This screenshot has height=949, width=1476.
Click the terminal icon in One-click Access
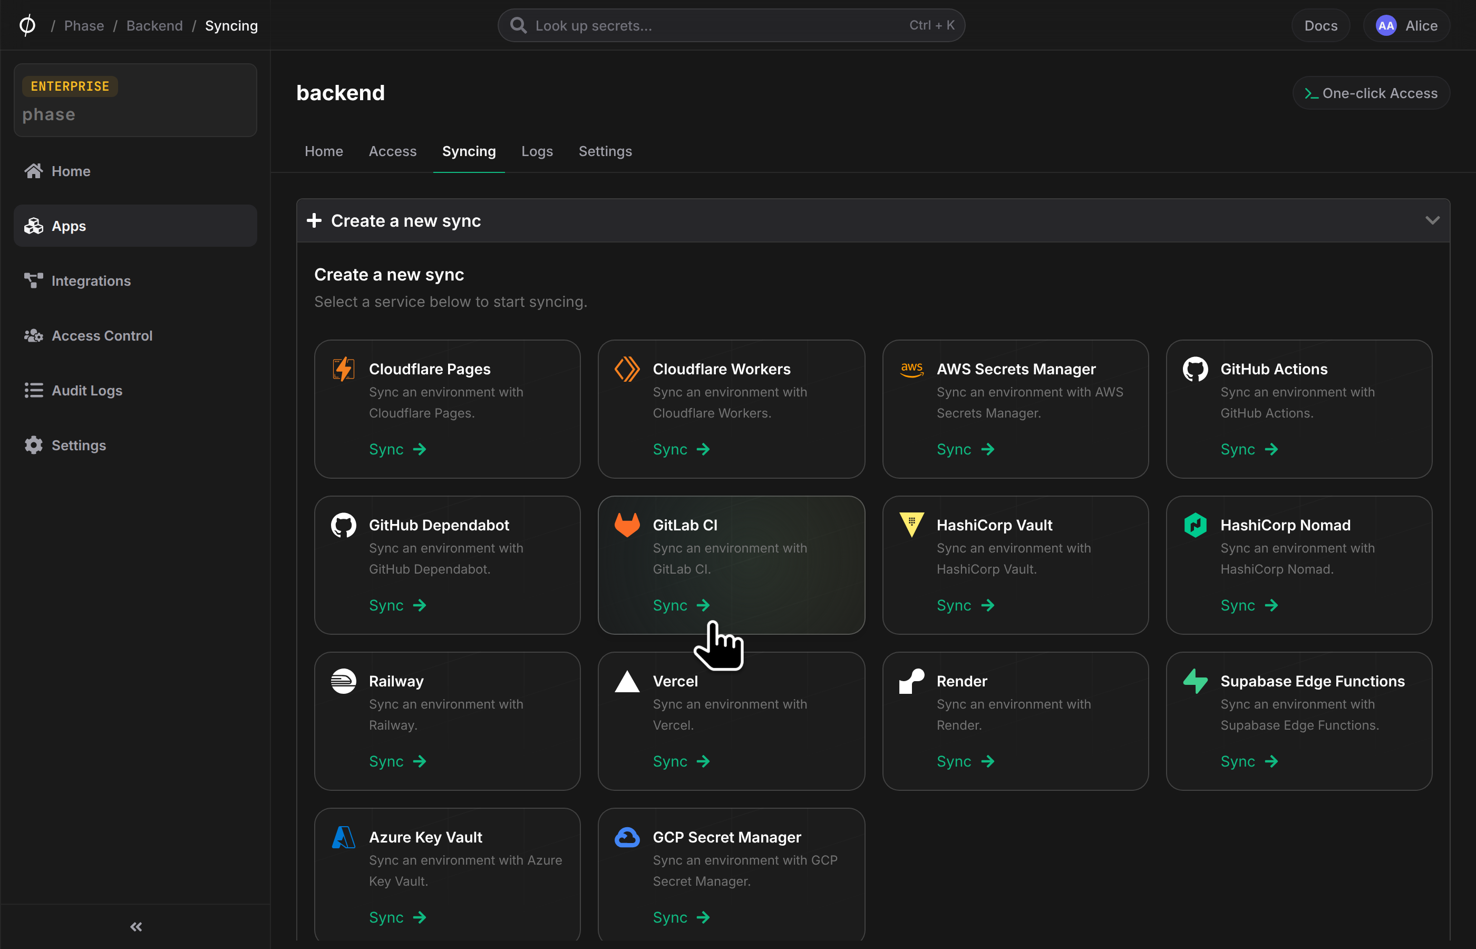click(1311, 93)
